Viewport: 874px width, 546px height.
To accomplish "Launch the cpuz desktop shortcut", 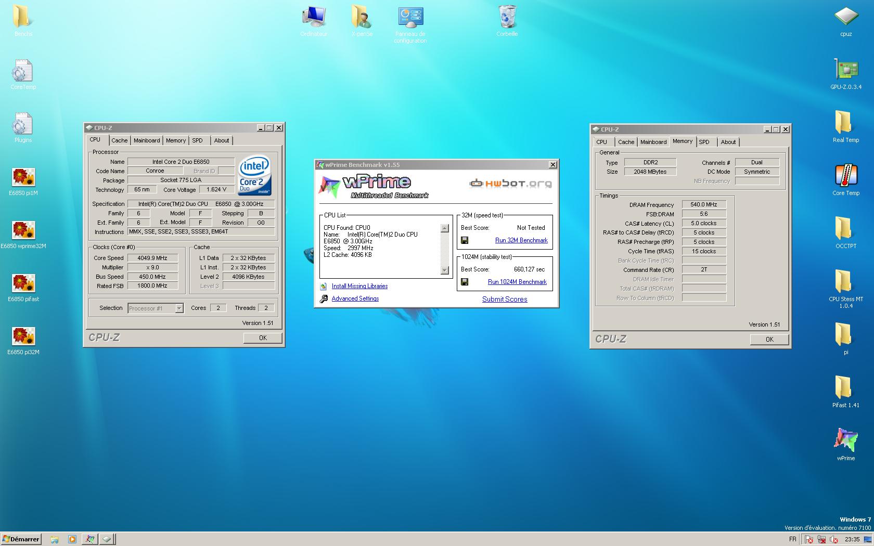I will (846, 21).
